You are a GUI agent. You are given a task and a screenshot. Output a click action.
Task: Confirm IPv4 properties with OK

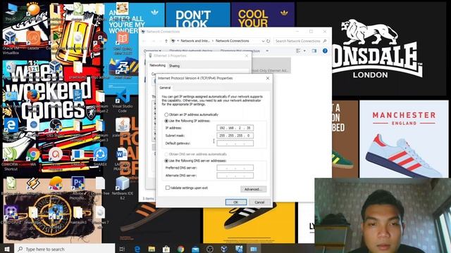236,202
